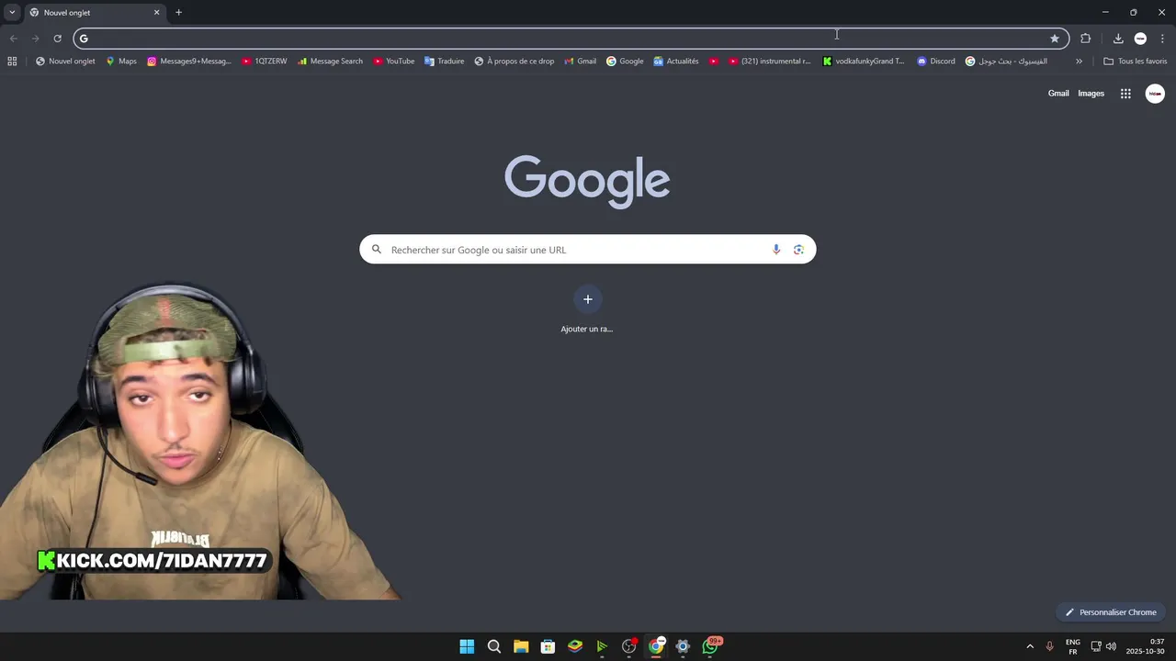Open WhatsApp from taskbar

click(711, 645)
